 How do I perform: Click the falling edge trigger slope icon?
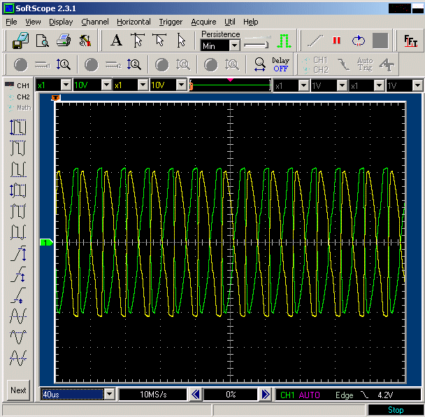pos(344,64)
